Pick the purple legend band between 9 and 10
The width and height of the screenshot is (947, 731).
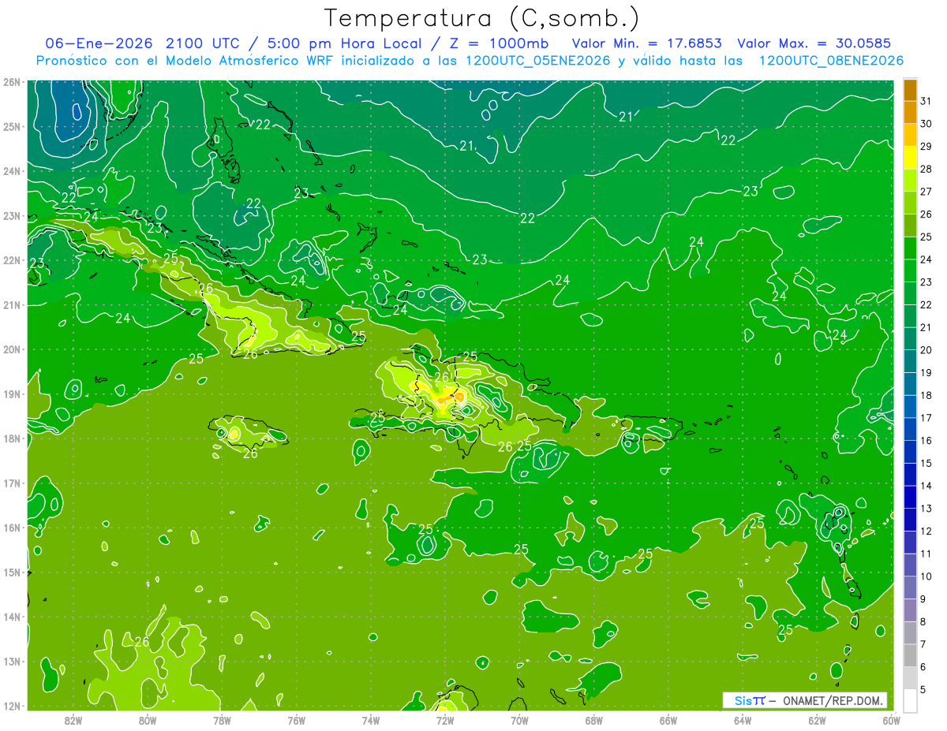pyautogui.click(x=910, y=587)
